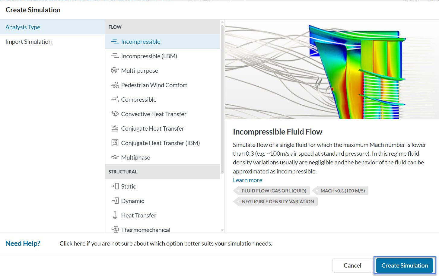Choose the Incompressible (LBM) icon
Viewport: 439px width, 276px height.
pos(115,56)
